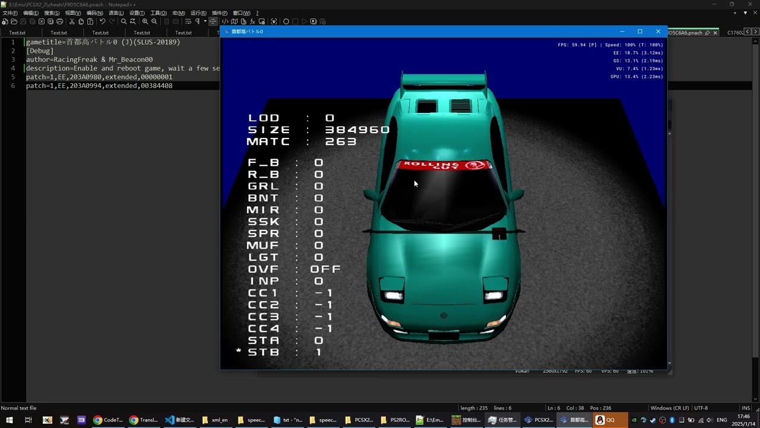Open CodeT... Chrome window on taskbar
This screenshot has width=760, height=428.
click(108, 420)
